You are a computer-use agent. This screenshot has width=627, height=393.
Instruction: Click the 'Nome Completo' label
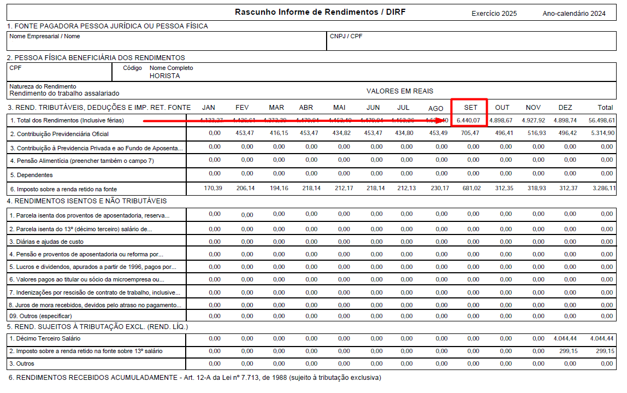coord(171,68)
